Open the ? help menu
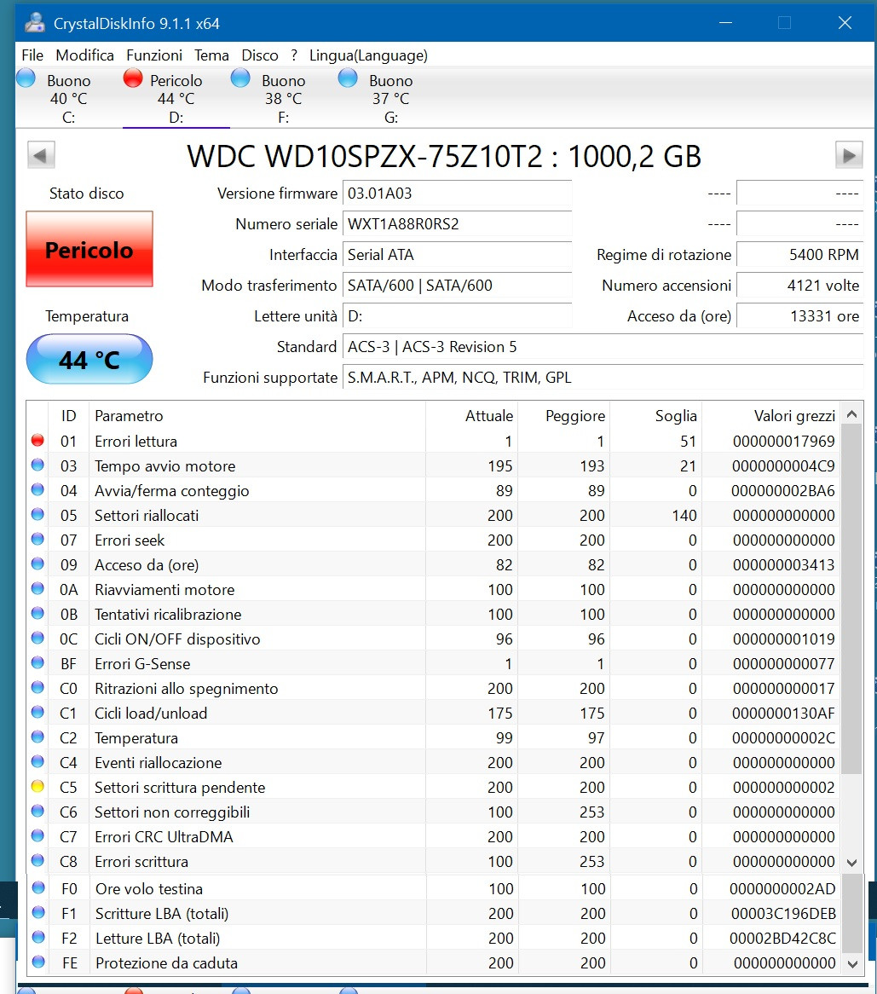The width and height of the screenshot is (877, 994). [294, 55]
